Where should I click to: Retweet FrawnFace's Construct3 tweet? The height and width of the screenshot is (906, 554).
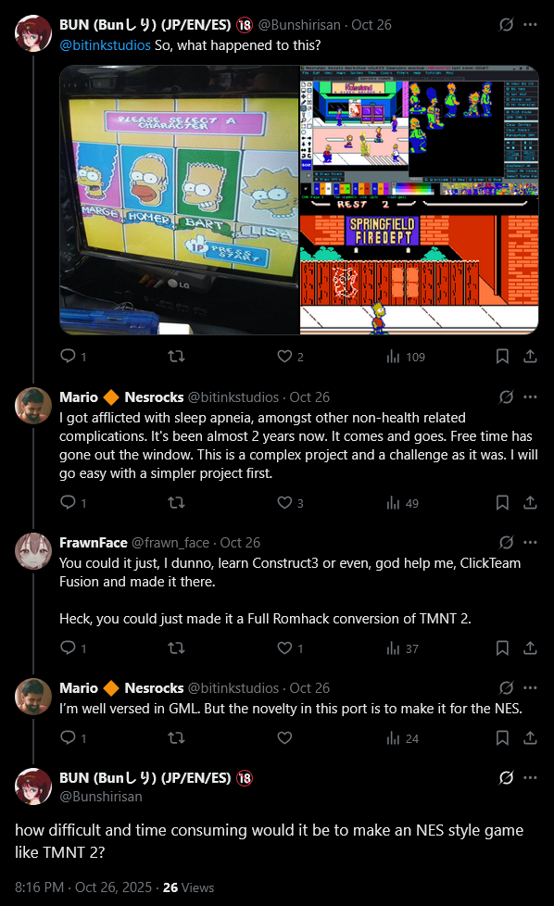pos(176,648)
